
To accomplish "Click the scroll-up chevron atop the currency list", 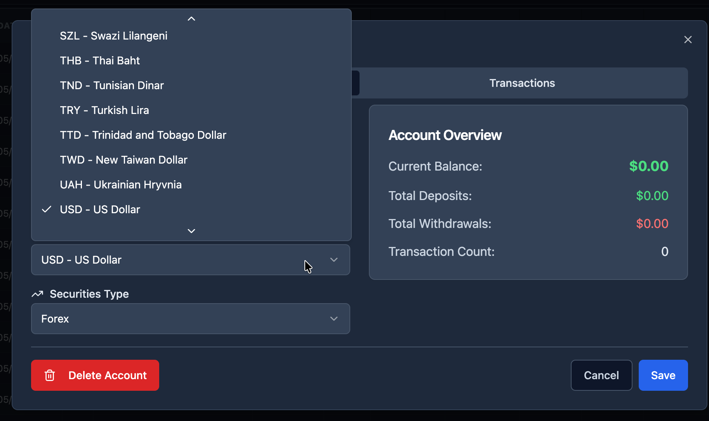I will coord(191,19).
